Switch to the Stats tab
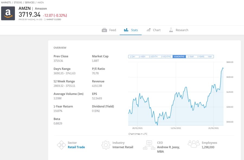Image resolution: width=244 pixels, height=160 pixels. pyautogui.click(x=131, y=30)
